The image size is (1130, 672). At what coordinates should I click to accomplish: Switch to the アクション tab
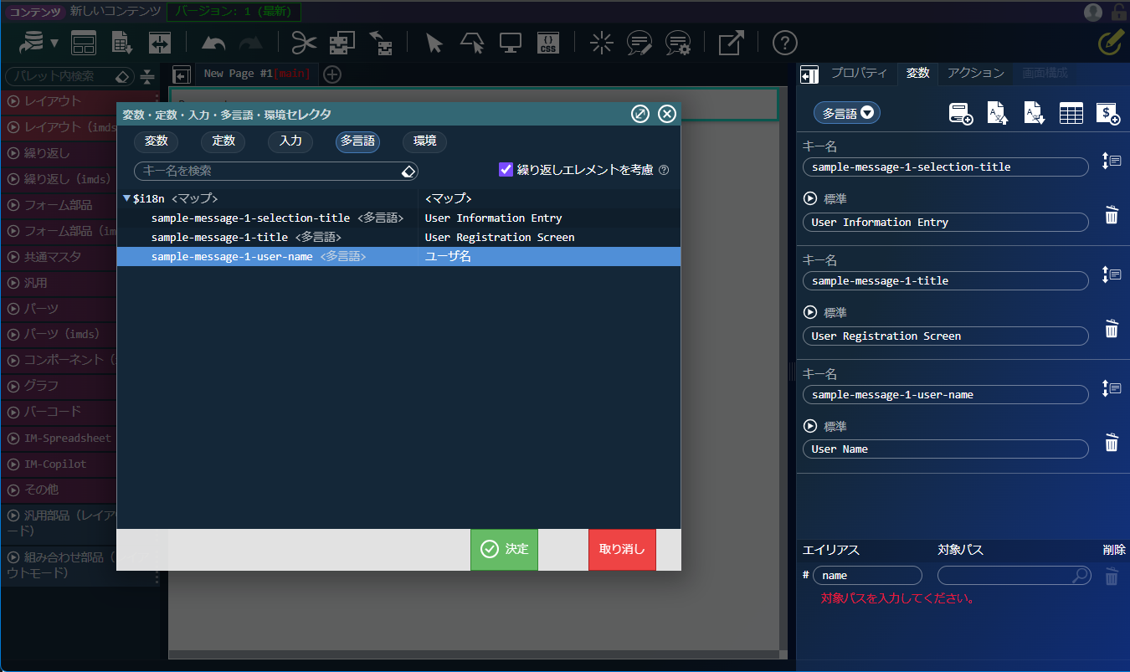pos(975,74)
